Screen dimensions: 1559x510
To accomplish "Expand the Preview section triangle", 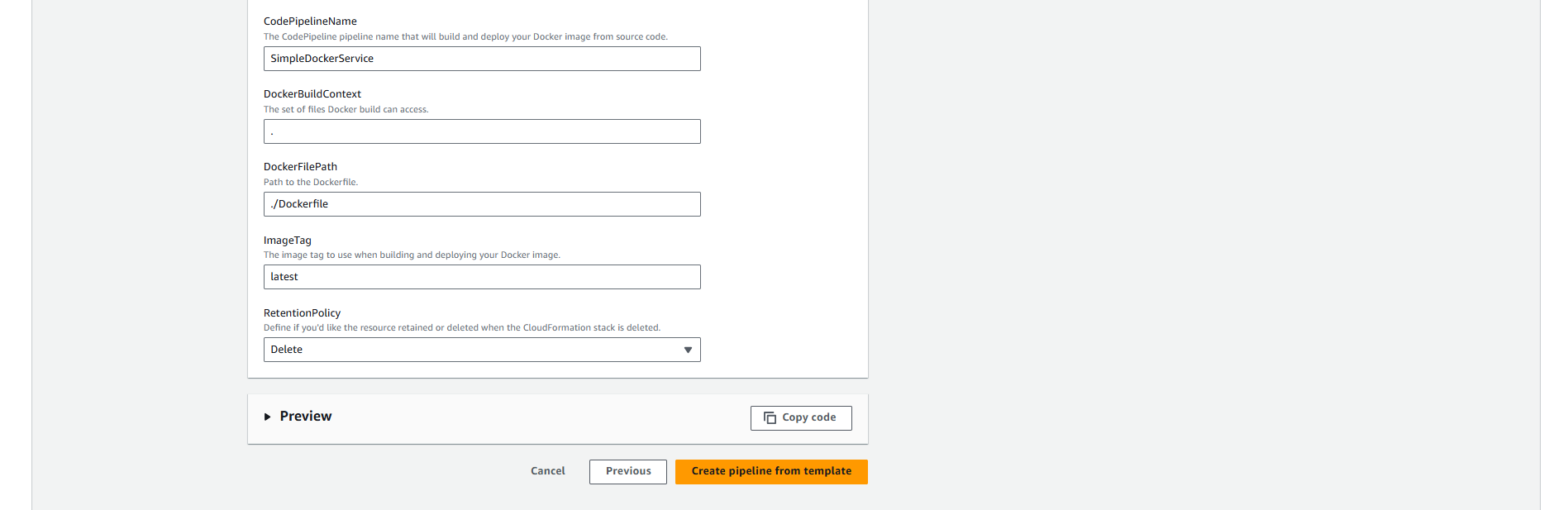I will point(268,417).
